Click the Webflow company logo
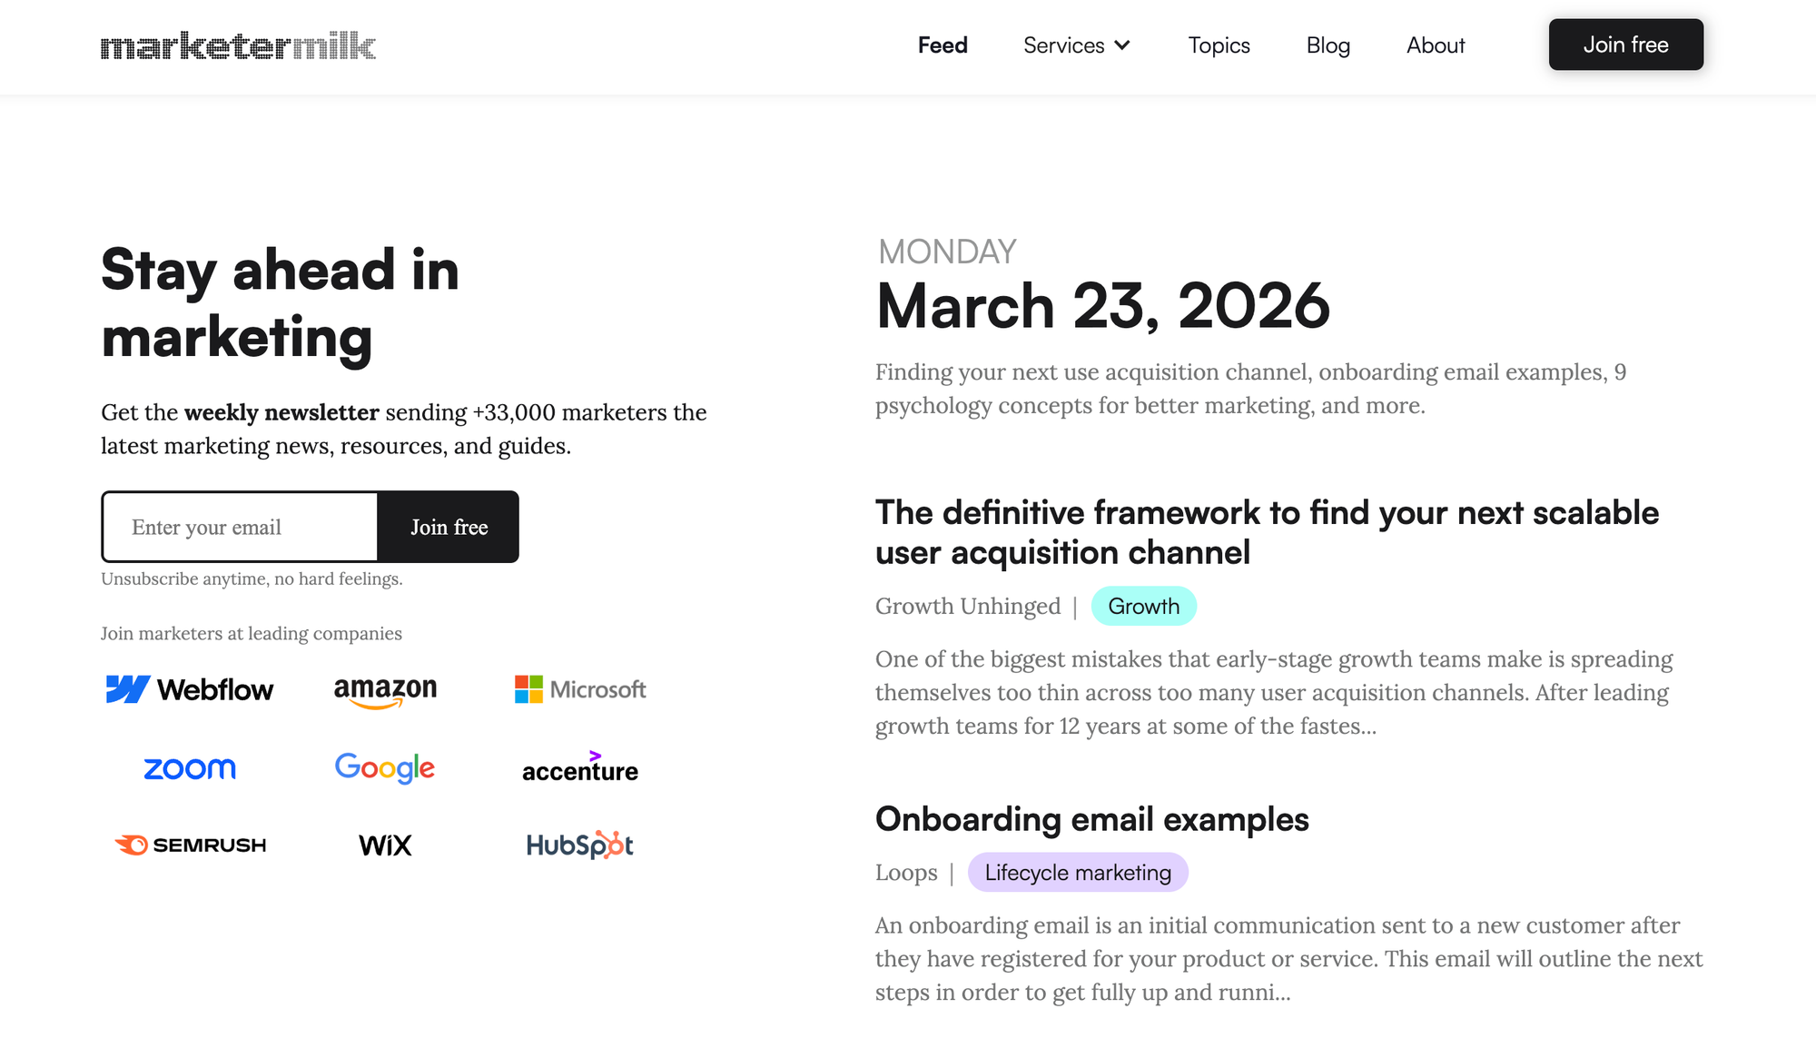The image size is (1816, 1048). 190,689
